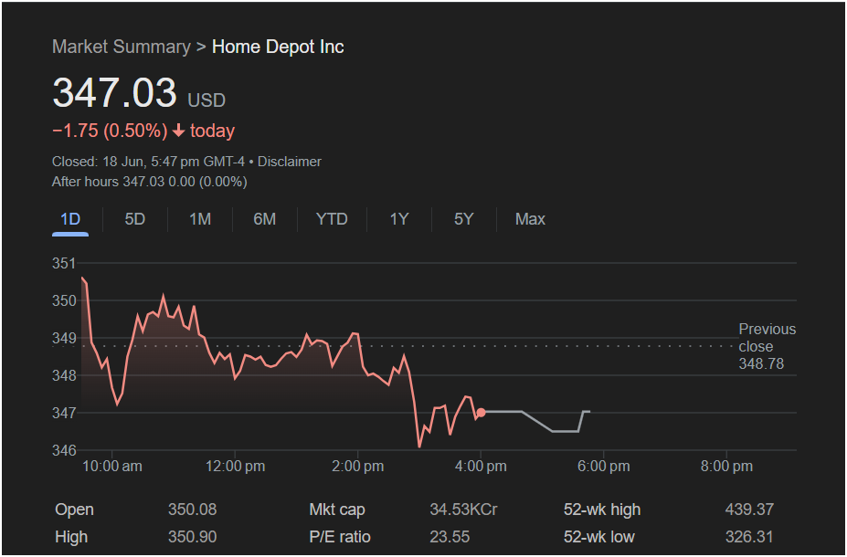The image size is (847, 557).
Task: Click the Mkt cap value 34.53KCr
Action: coord(463,510)
